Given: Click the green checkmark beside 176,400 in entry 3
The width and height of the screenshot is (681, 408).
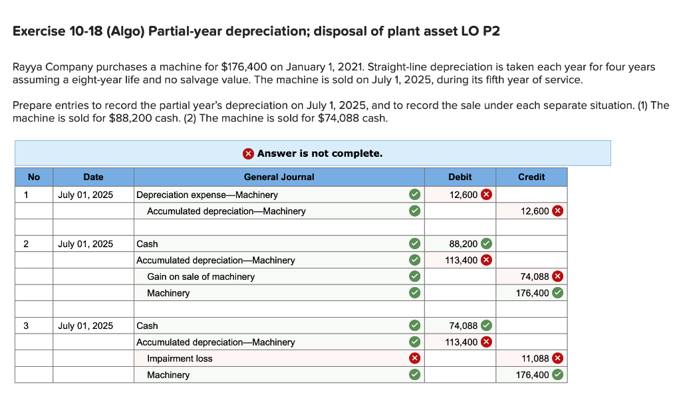Looking at the screenshot, I should (x=557, y=374).
